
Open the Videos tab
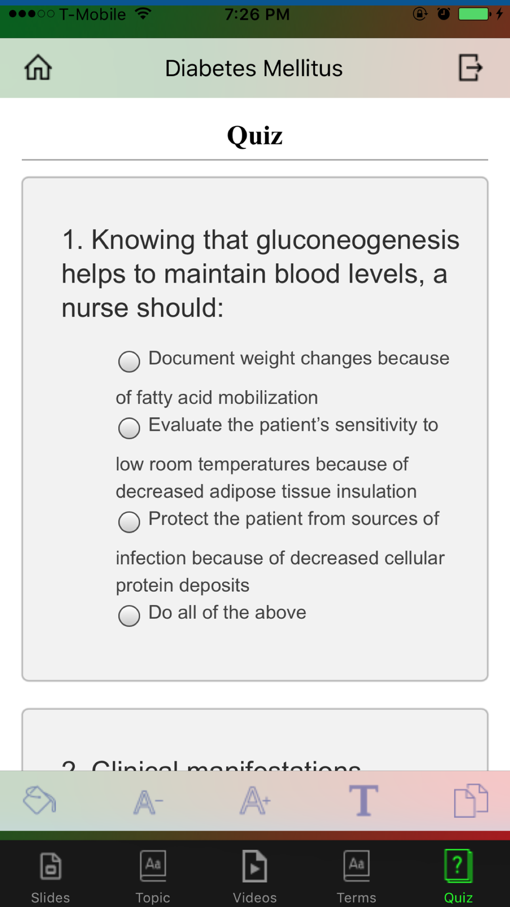click(254, 876)
